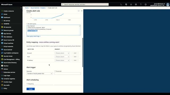Click Search resources, services, and docs box
Image resolution: width=170 pixels, height=95 pixels.
click(x=85, y=4)
